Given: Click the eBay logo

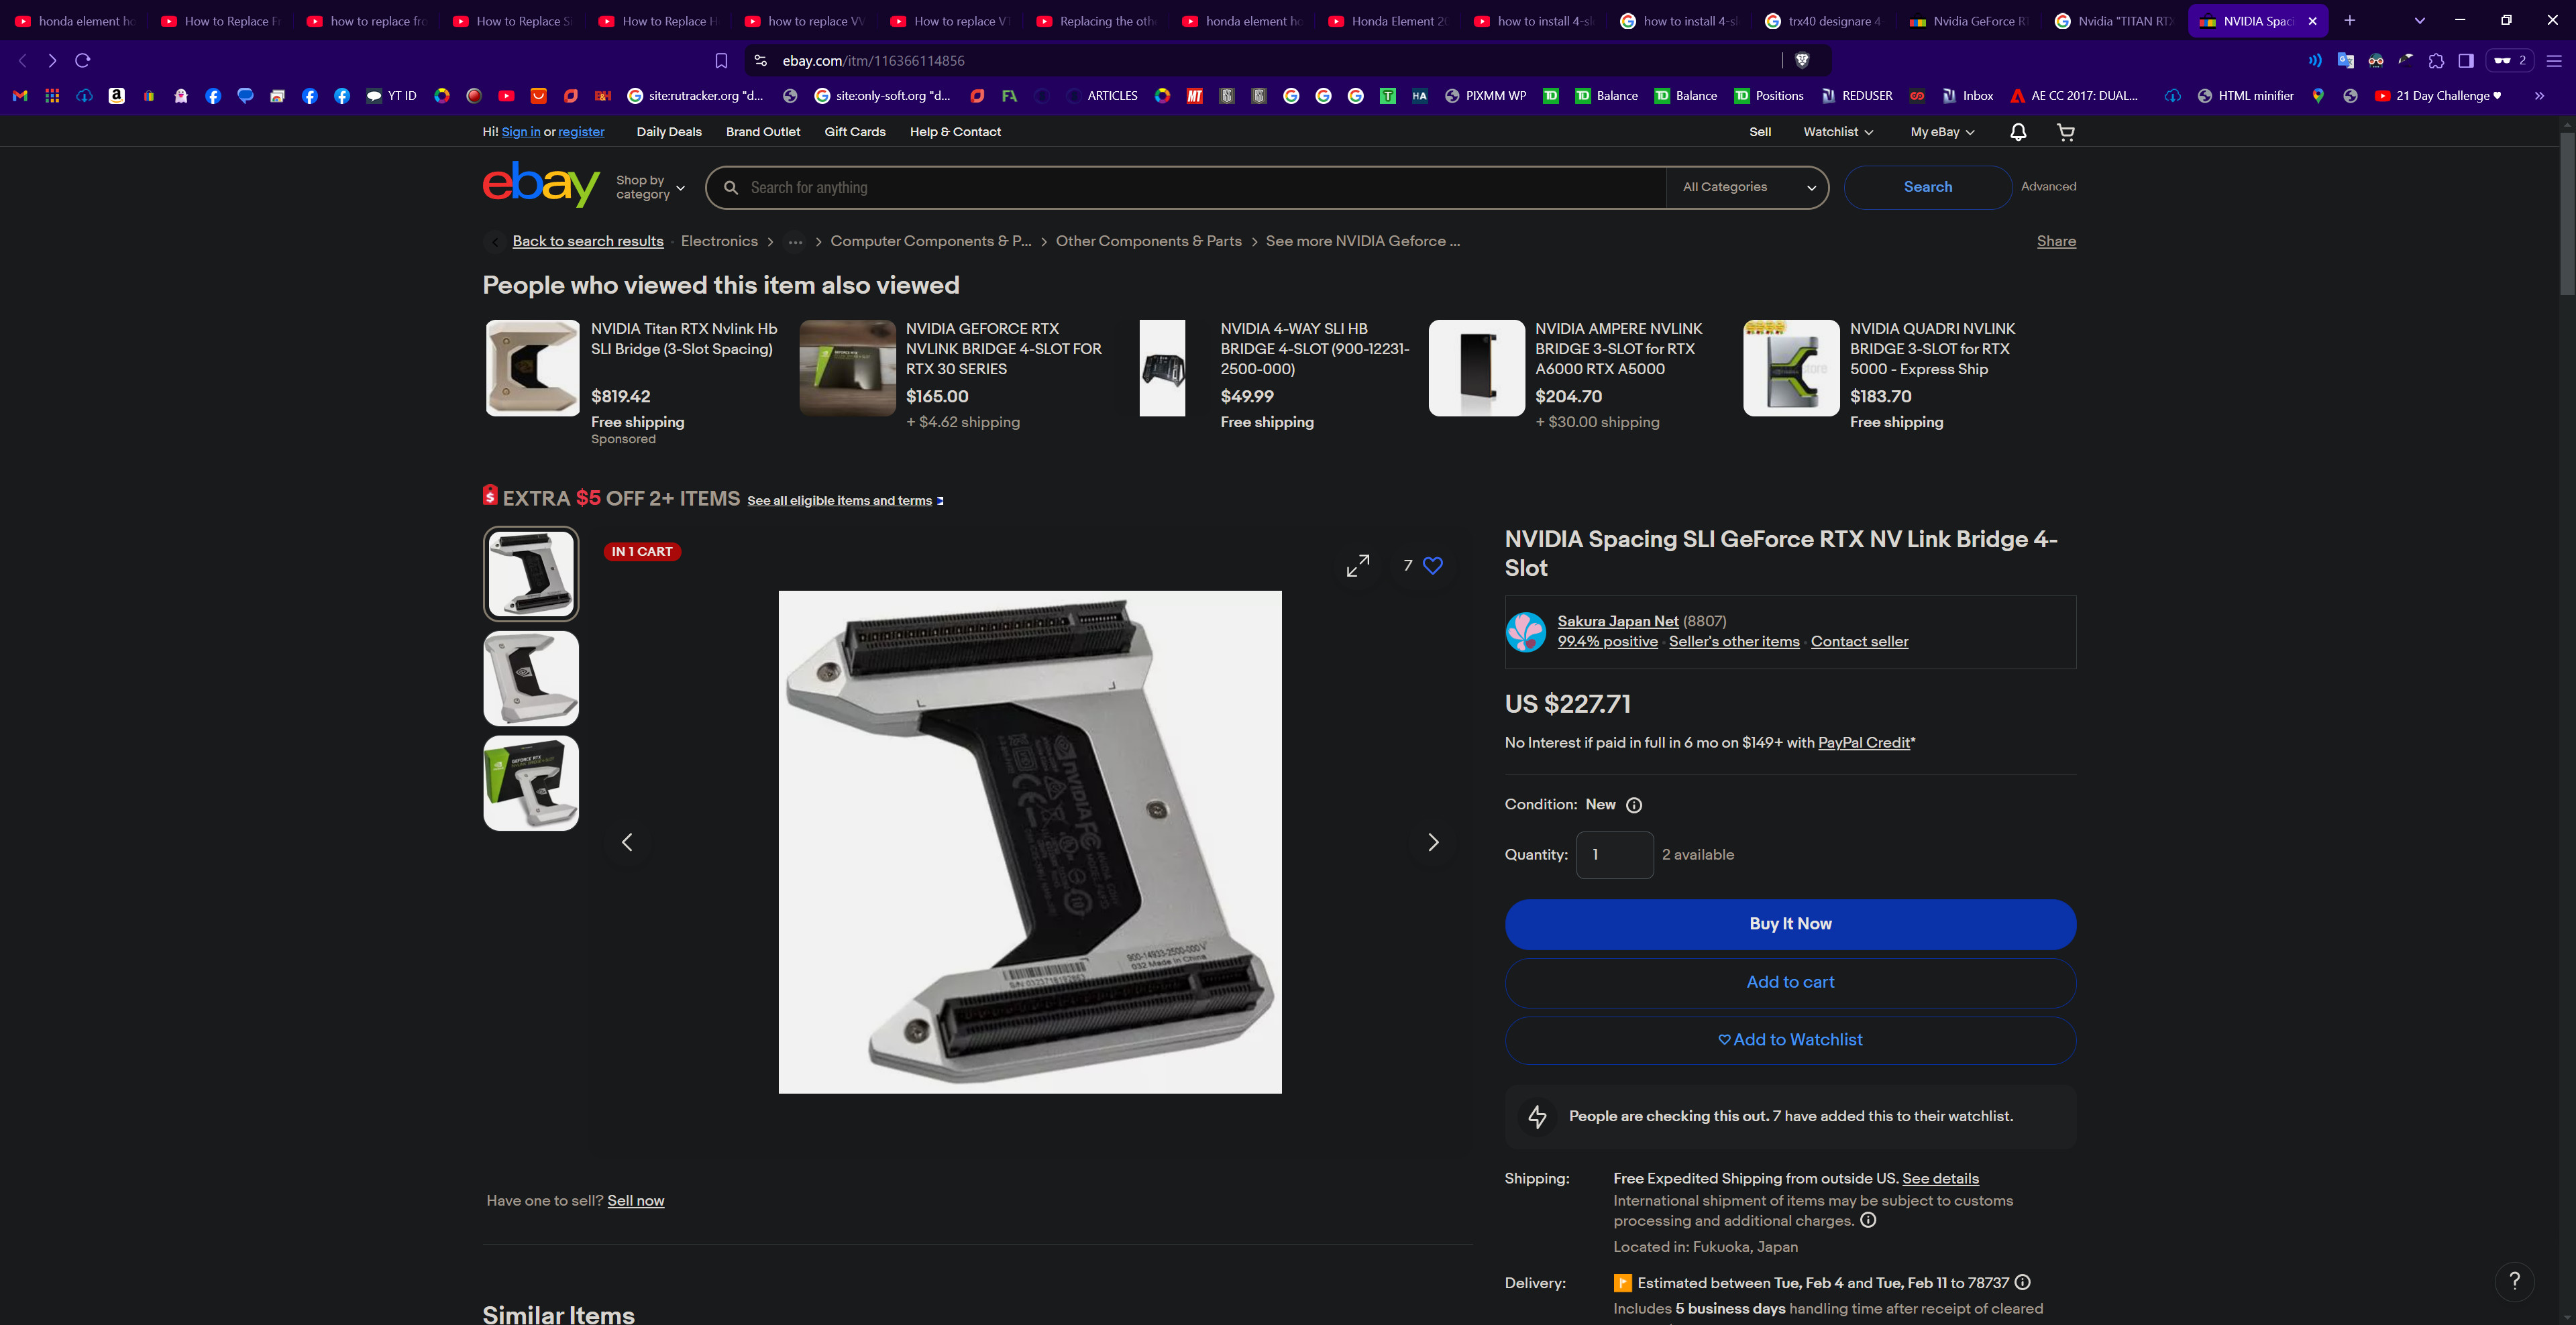Looking at the screenshot, I should click(x=541, y=185).
